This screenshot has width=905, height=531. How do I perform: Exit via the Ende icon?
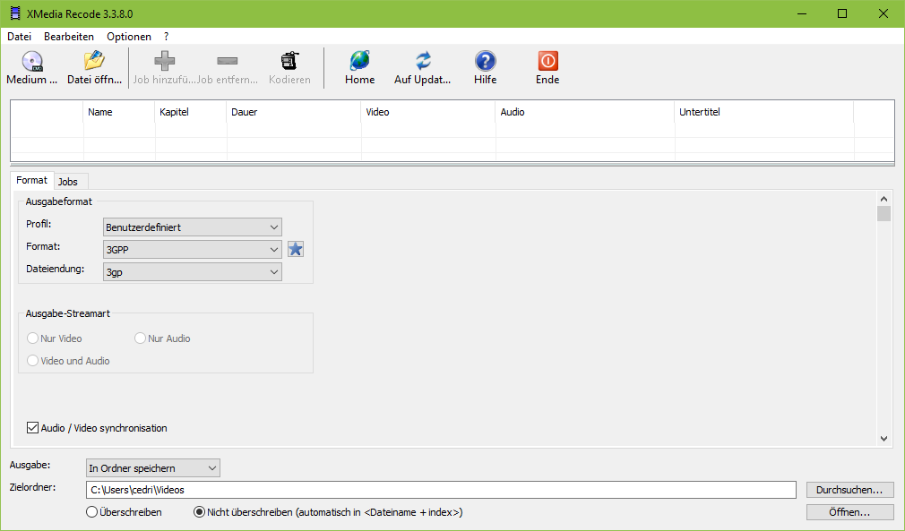click(547, 65)
